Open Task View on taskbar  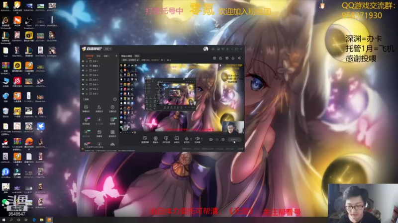point(26,220)
